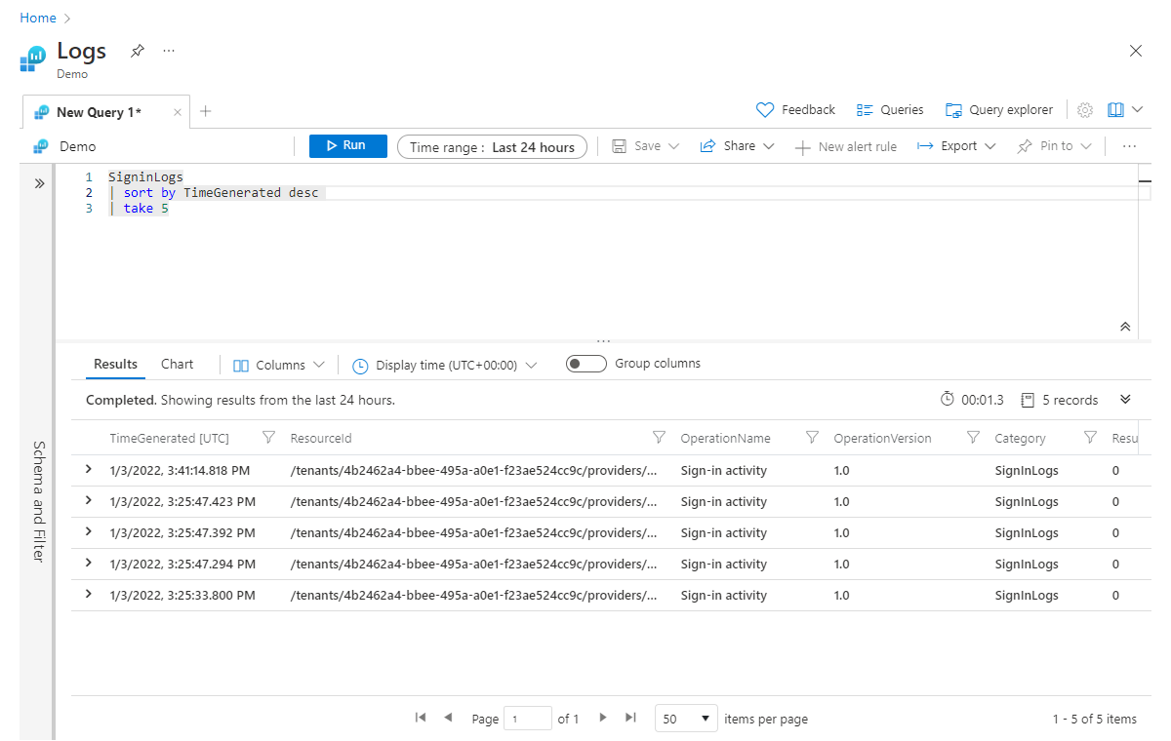1171x741 pixels.
Task: Close the Logs blade
Action: 1135,51
